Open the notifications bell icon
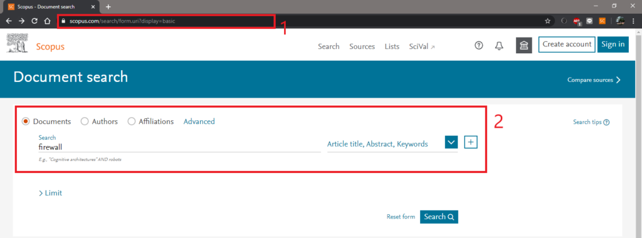642x238 pixels. (x=498, y=46)
